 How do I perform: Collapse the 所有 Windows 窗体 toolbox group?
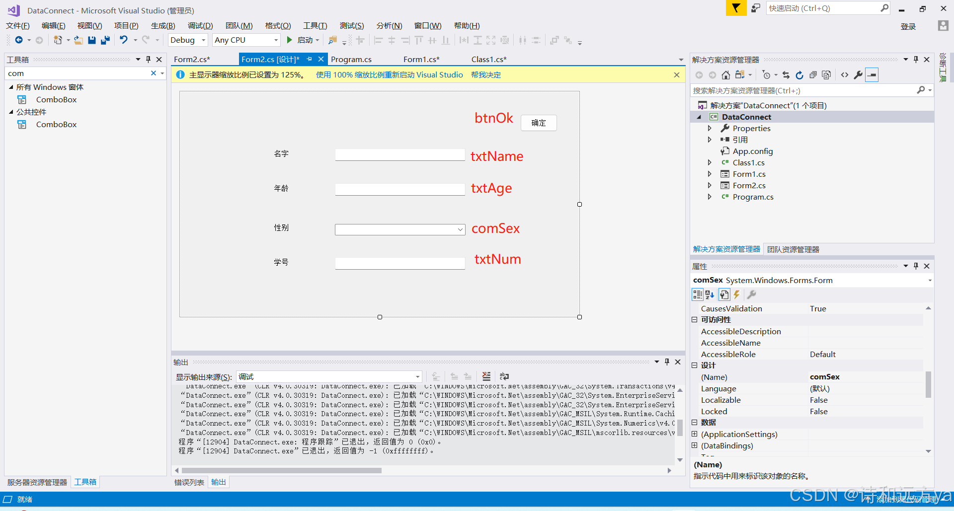tap(11, 87)
